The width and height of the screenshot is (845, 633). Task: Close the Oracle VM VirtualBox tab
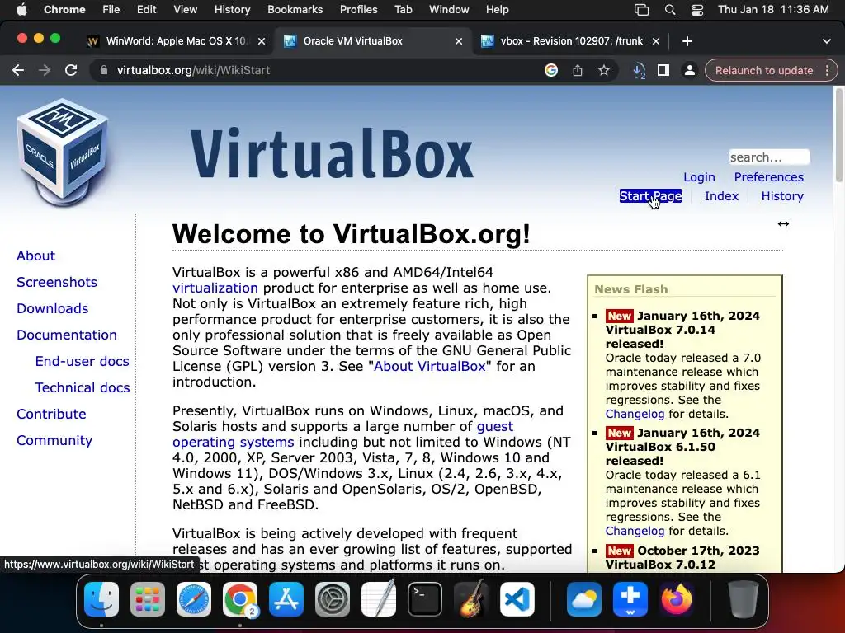click(459, 41)
